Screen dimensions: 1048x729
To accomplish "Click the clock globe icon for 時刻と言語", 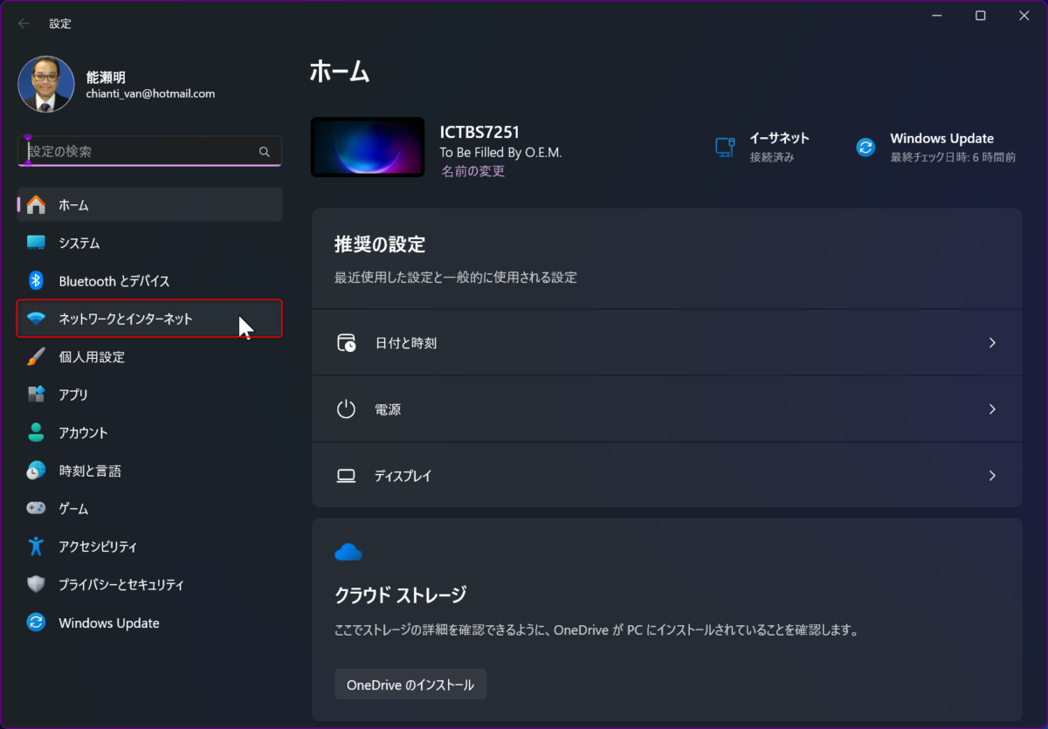I will [36, 471].
